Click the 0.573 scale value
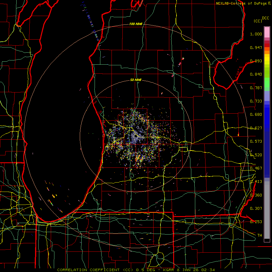Screen dimensions: 272x272 pyautogui.click(x=256, y=141)
